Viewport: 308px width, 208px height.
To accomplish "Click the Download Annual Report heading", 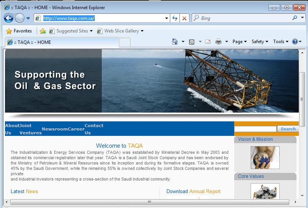I will (194, 191).
